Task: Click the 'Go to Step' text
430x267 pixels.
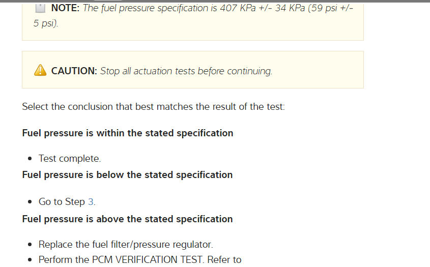Action: [x=62, y=202]
